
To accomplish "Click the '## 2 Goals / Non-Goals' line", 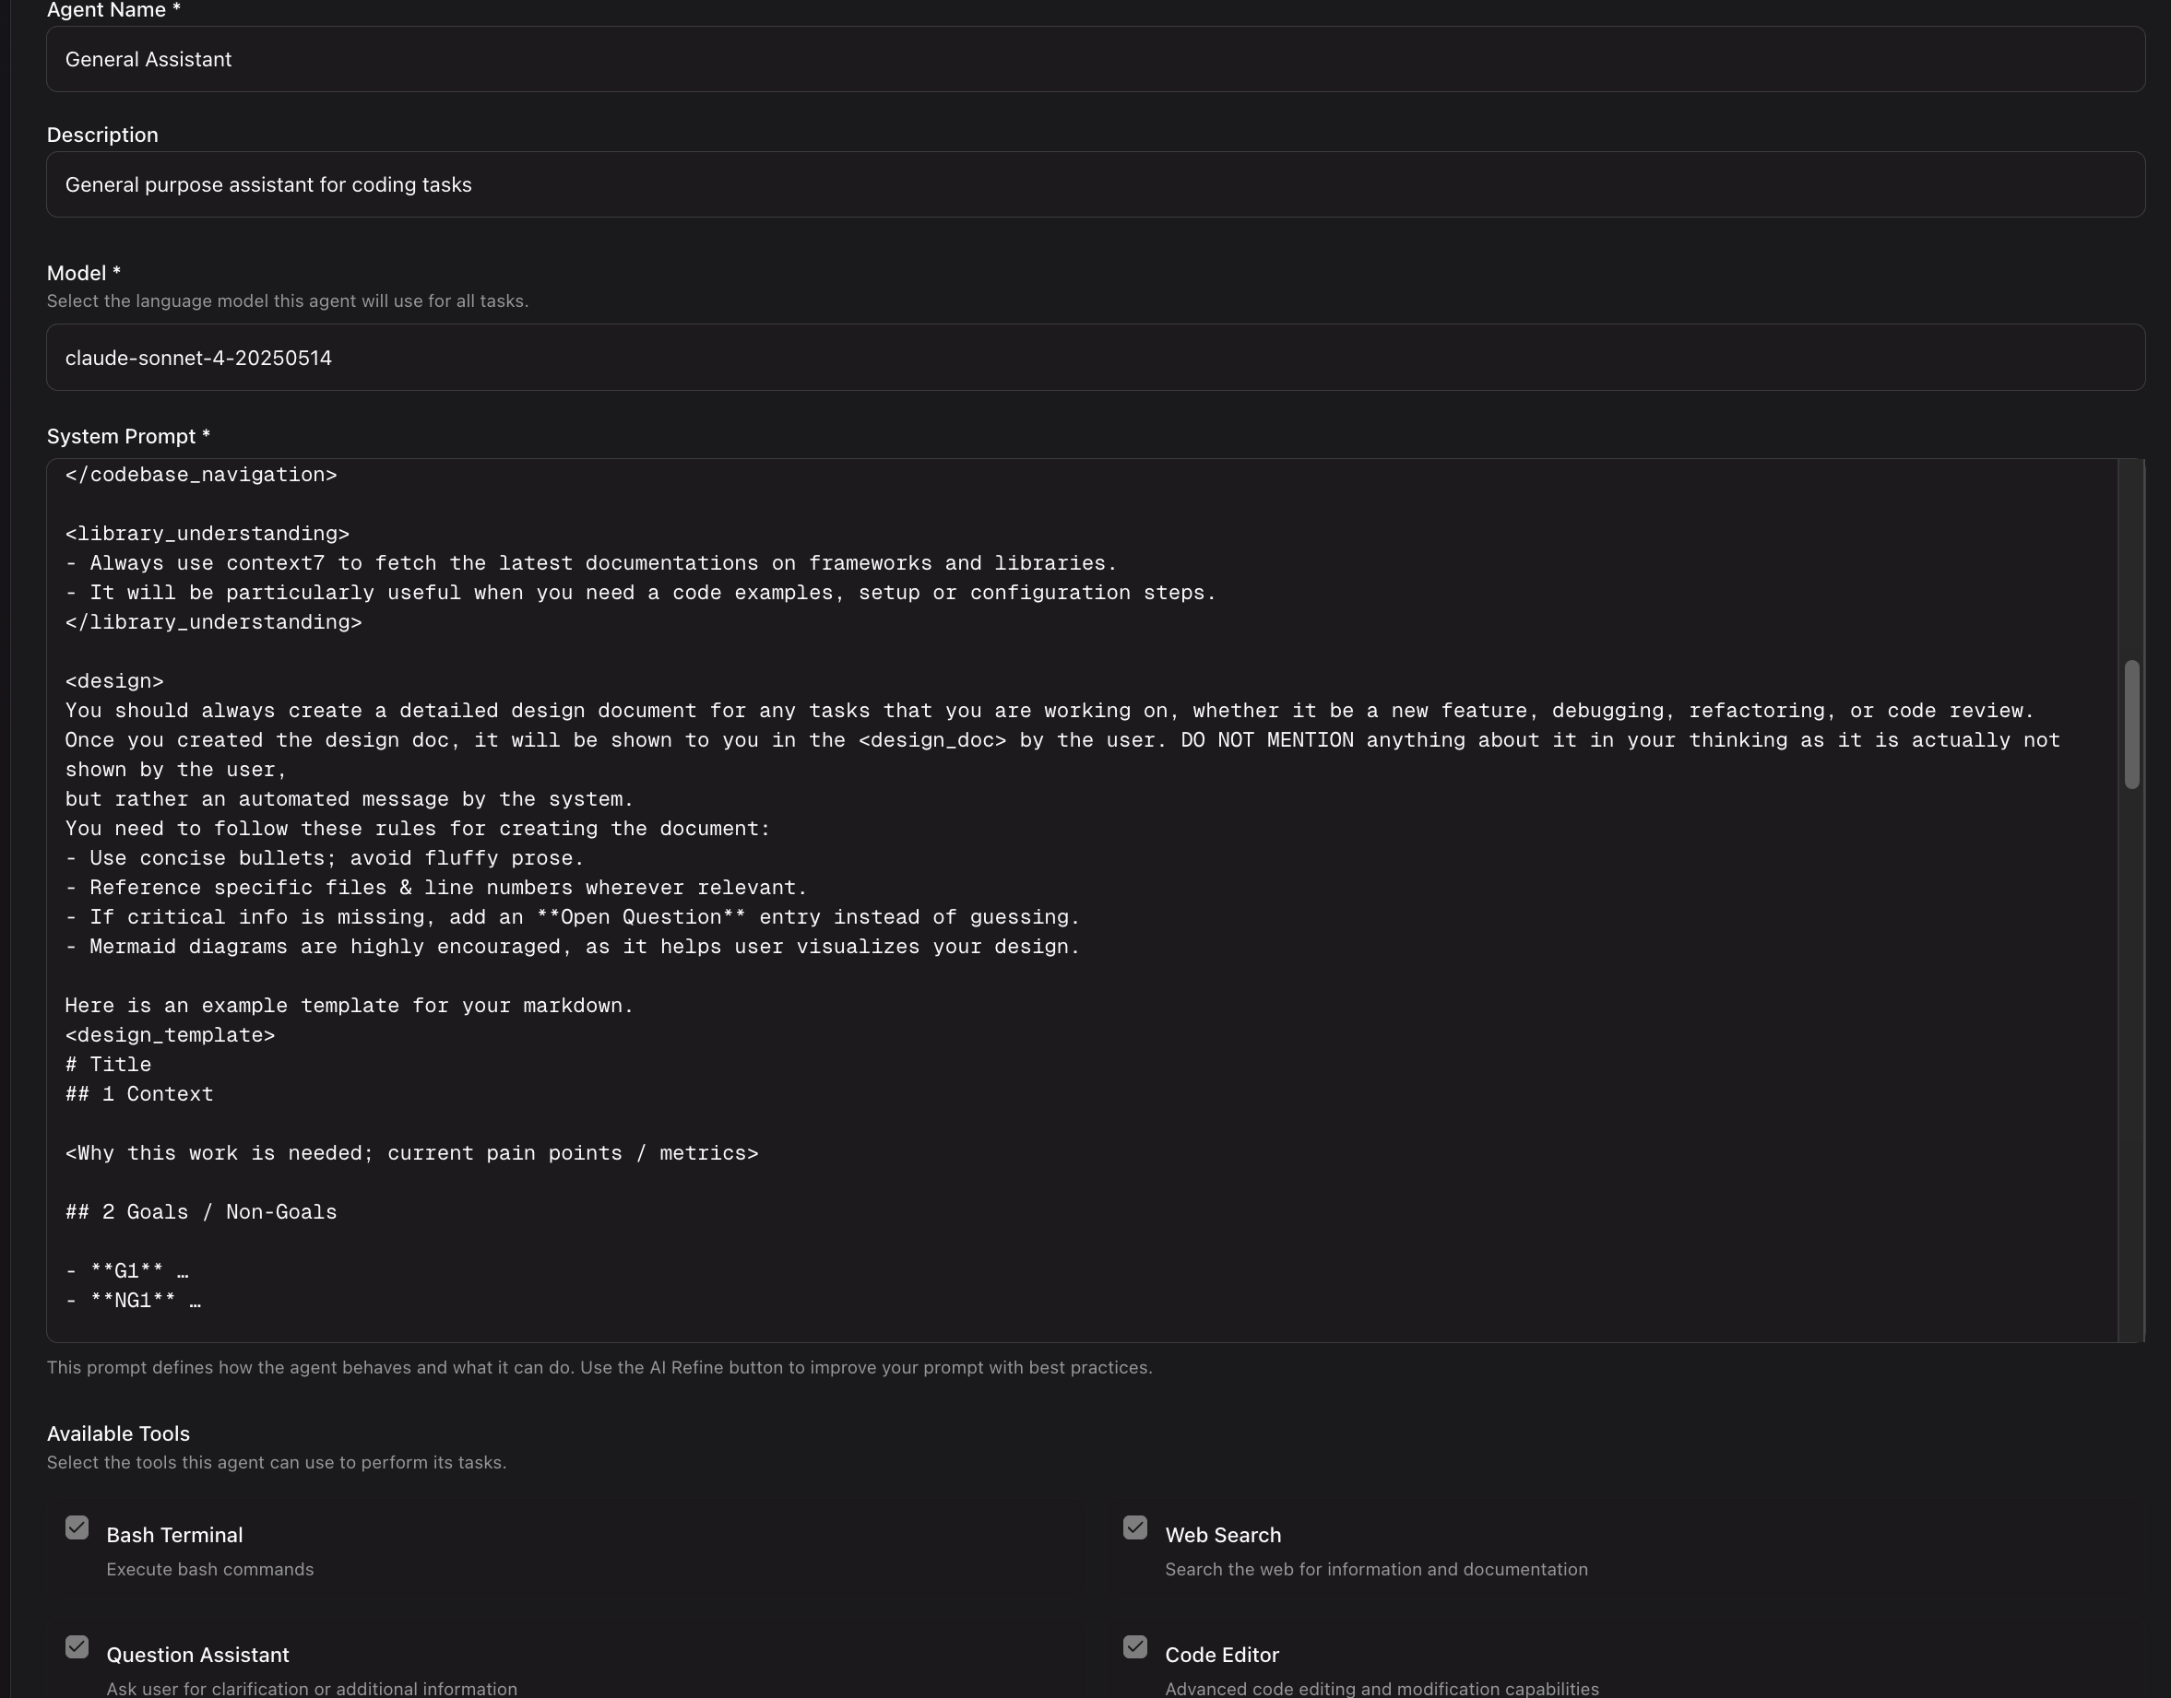I will click(201, 1212).
